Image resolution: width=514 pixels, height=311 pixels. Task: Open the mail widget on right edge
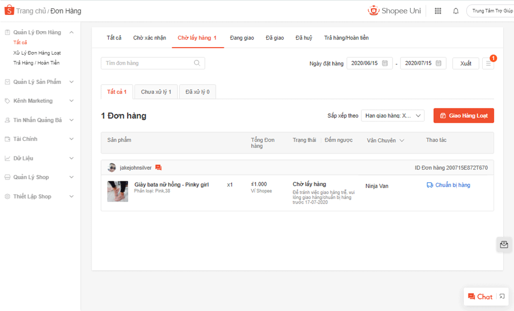pyautogui.click(x=504, y=244)
